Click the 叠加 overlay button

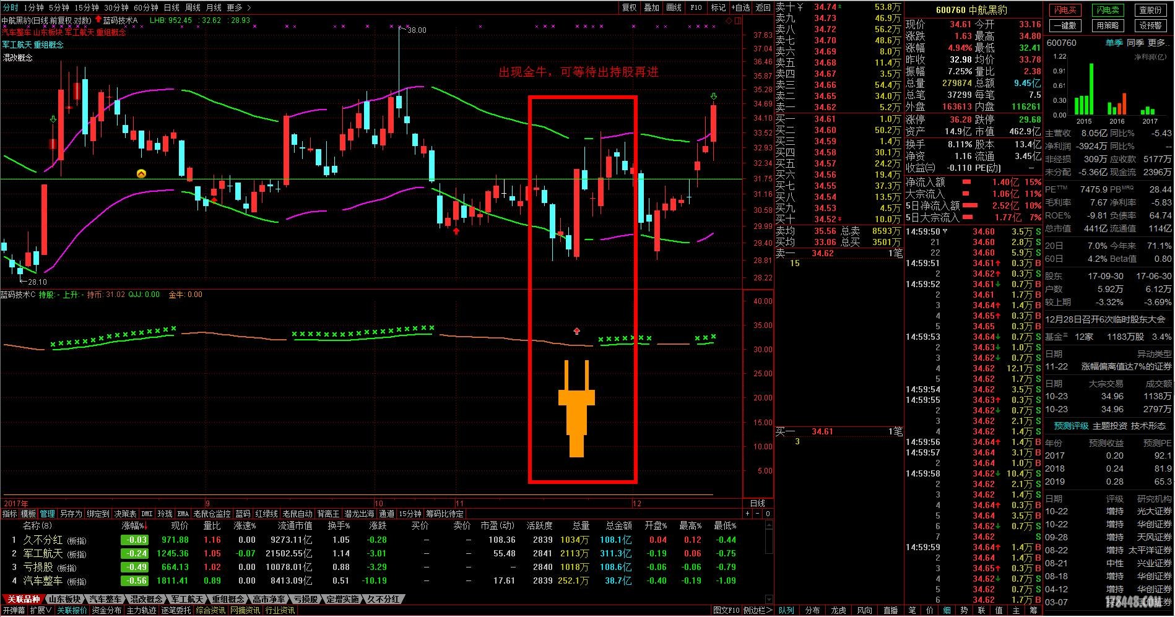coord(651,7)
